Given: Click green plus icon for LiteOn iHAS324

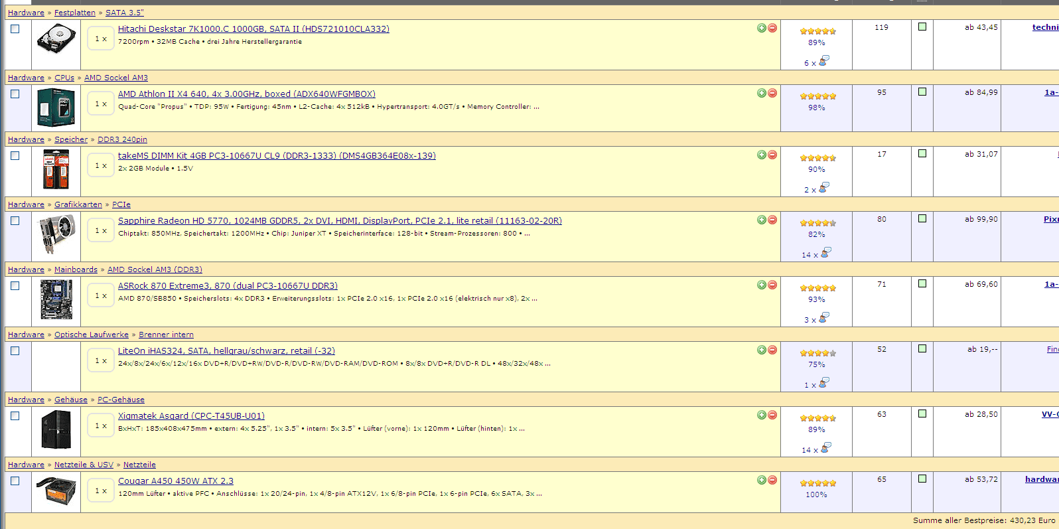Looking at the screenshot, I should pyautogui.click(x=762, y=350).
